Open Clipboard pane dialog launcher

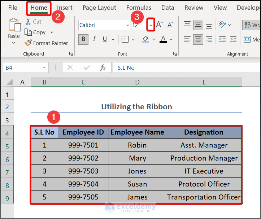coord(71,54)
